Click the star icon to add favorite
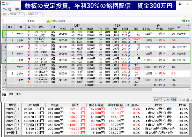 point(48,21)
